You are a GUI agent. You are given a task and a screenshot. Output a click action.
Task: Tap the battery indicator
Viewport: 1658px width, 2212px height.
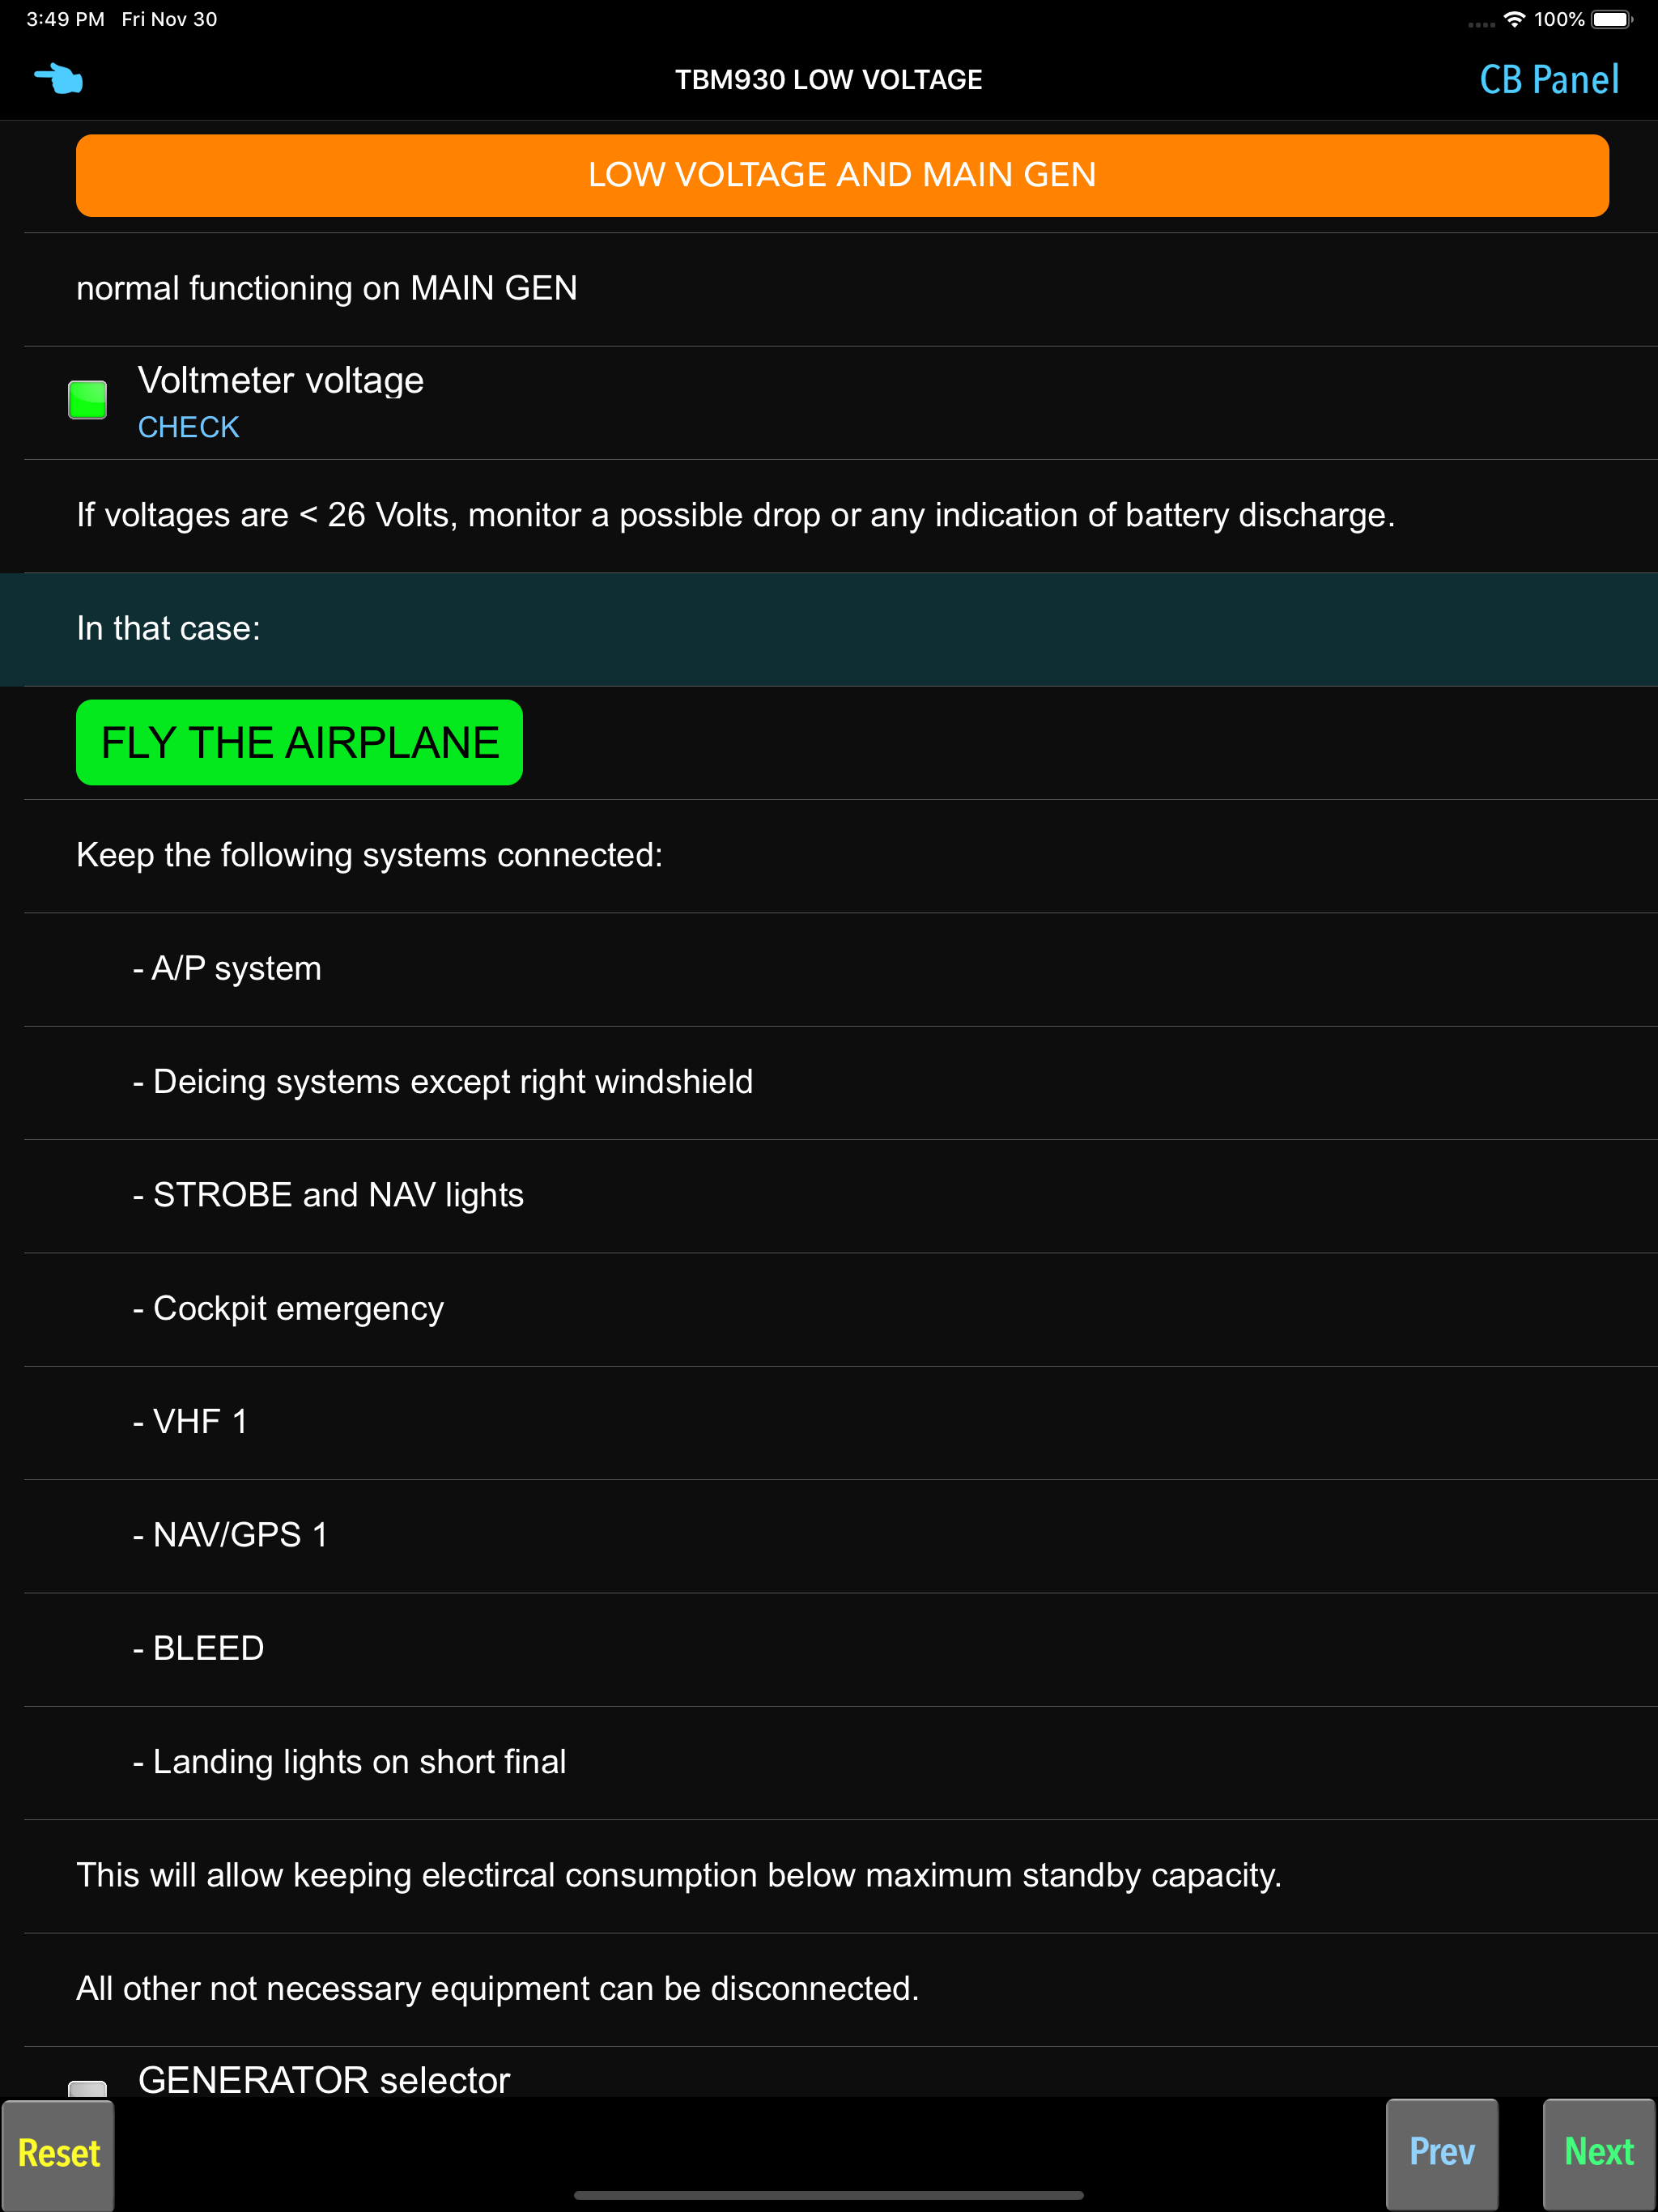click(x=1613, y=18)
